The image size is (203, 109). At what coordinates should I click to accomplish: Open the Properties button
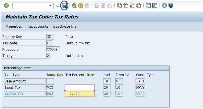(x=14, y=27)
